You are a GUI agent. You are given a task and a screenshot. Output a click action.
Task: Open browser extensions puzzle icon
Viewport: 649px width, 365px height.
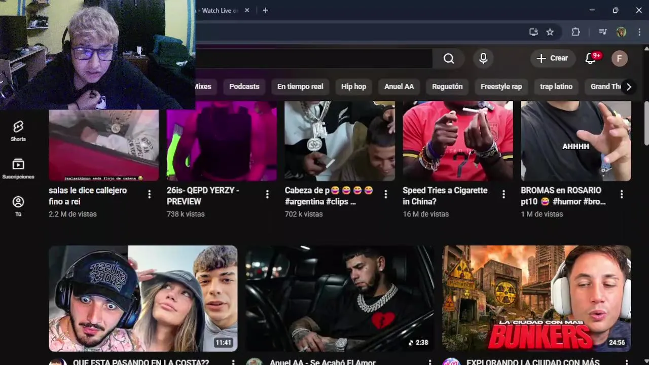[575, 32]
